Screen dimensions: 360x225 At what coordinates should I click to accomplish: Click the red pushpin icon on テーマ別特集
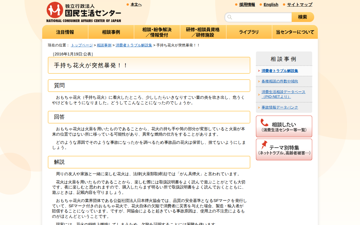pos(264,145)
